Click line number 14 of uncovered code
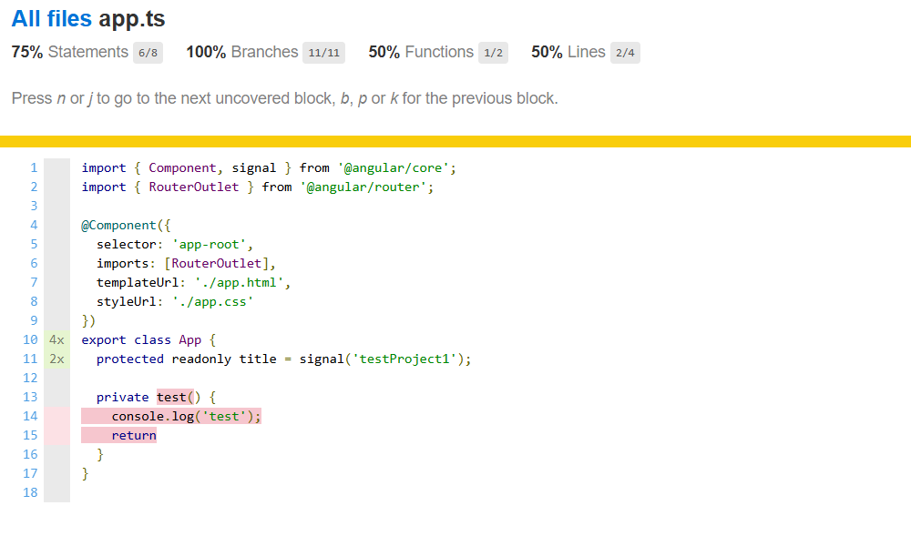The image size is (911, 536). 31,416
